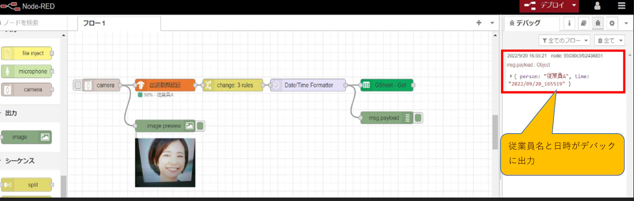Viewport: 634px width, 201px height.
Task: Collapse the 出力 palette category
Action: (x=11, y=113)
